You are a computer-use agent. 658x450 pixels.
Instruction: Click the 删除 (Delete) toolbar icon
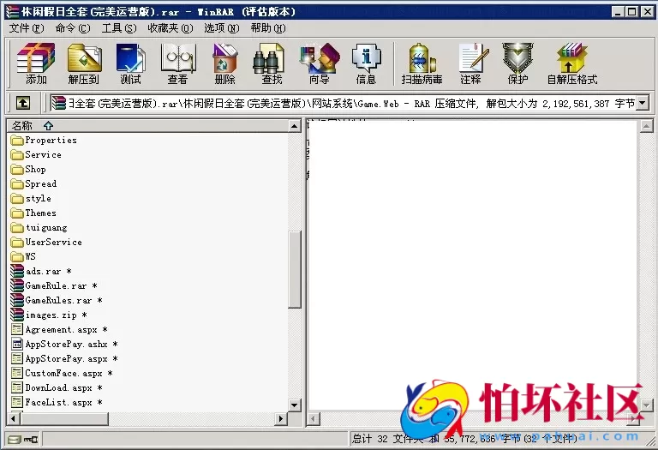point(225,63)
